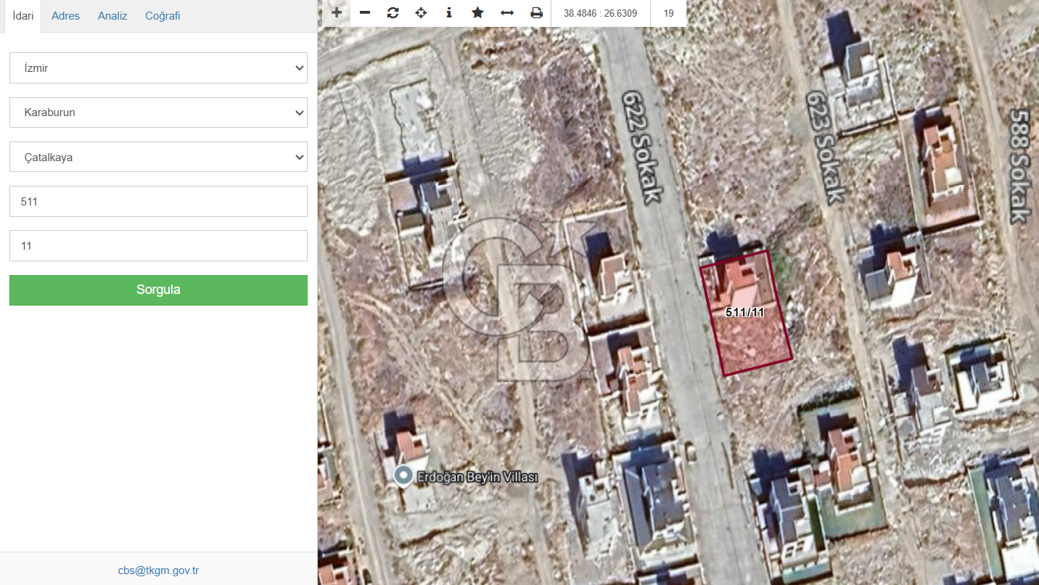Click the zoom out minus icon
This screenshot has height=585, width=1039.
365,13
